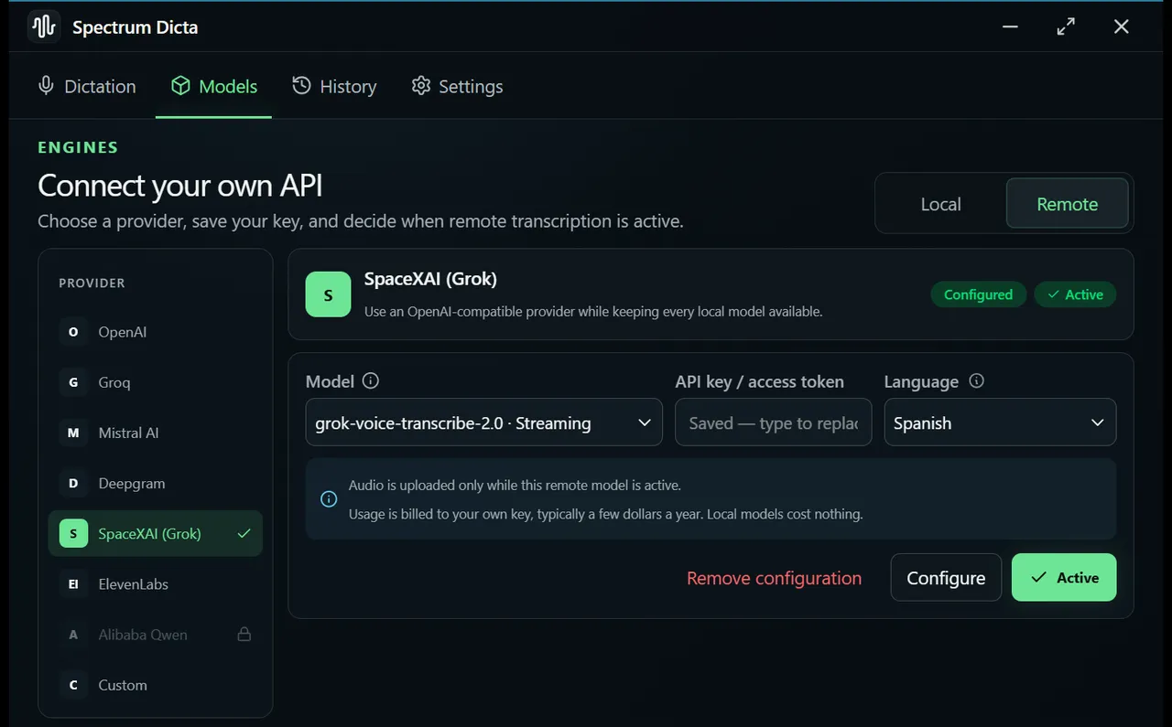Click the lock icon on Alibaba Qwen
Viewport: 1172px width, 727px height.
point(244,634)
